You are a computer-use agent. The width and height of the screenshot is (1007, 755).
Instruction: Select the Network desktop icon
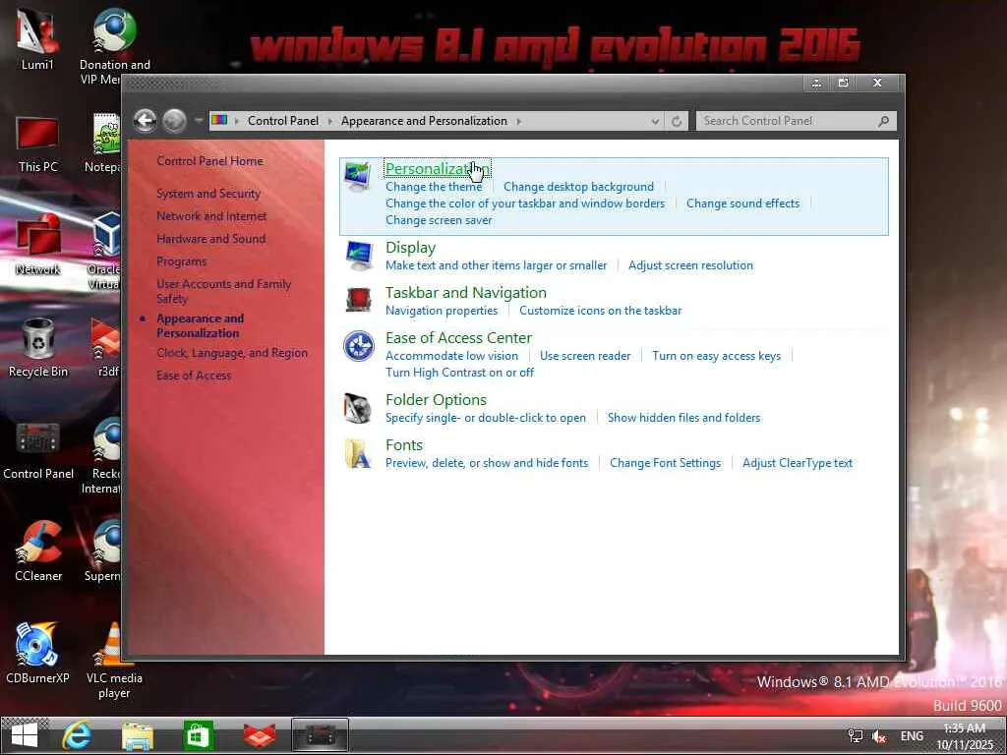pyautogui.click(x=38, y=245)
